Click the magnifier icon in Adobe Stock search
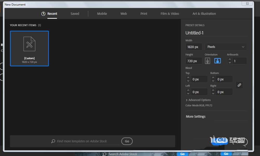The height and width of the screenshot is (156, 260). [53, 141]
